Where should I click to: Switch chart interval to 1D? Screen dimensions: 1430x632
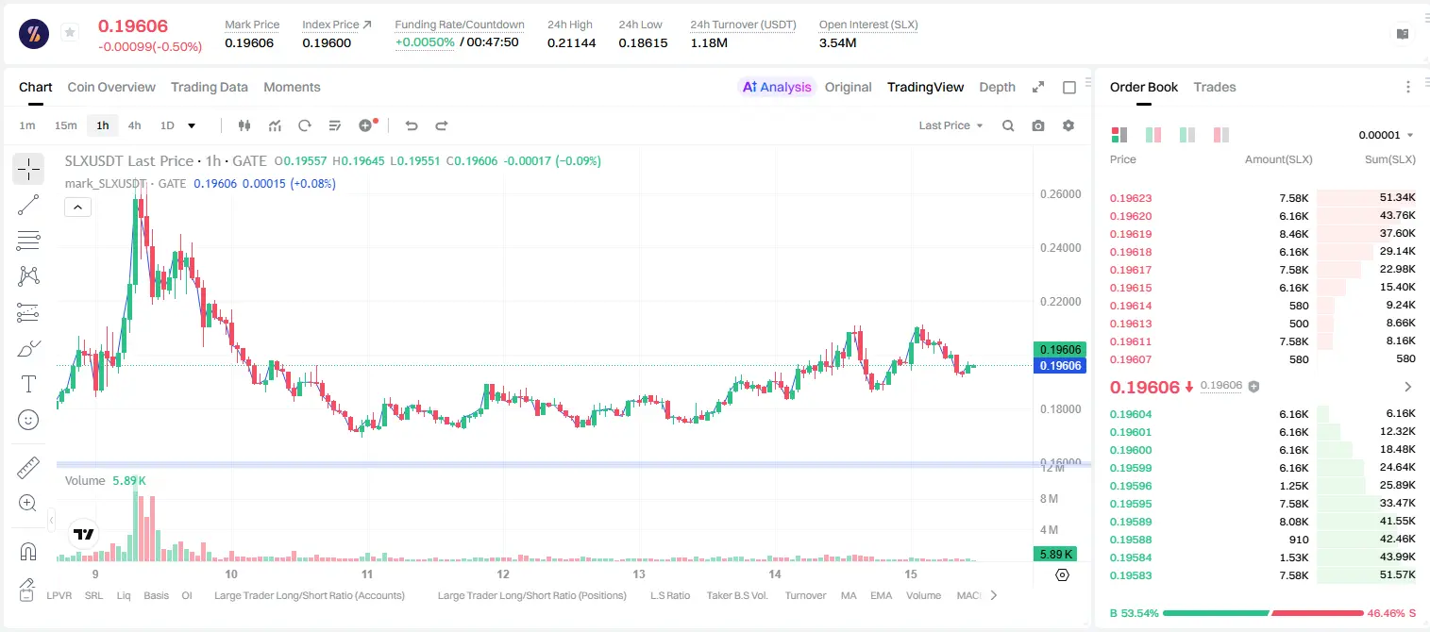pyautogui.click(x=167, y=125)
